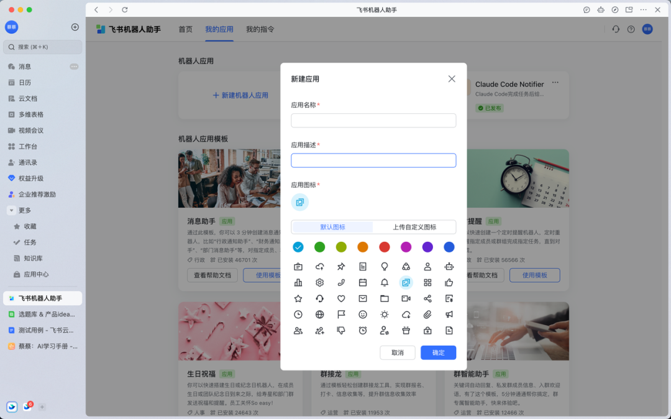
Task: Select the bar chart icon
Action: [298, 282]
